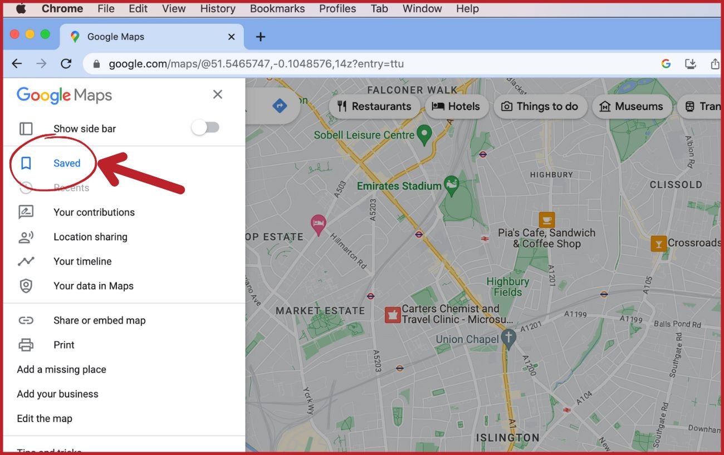Click the blue Directions arrow icon
The height and width of the screenshot is (455, 724).
coord(280,105)
